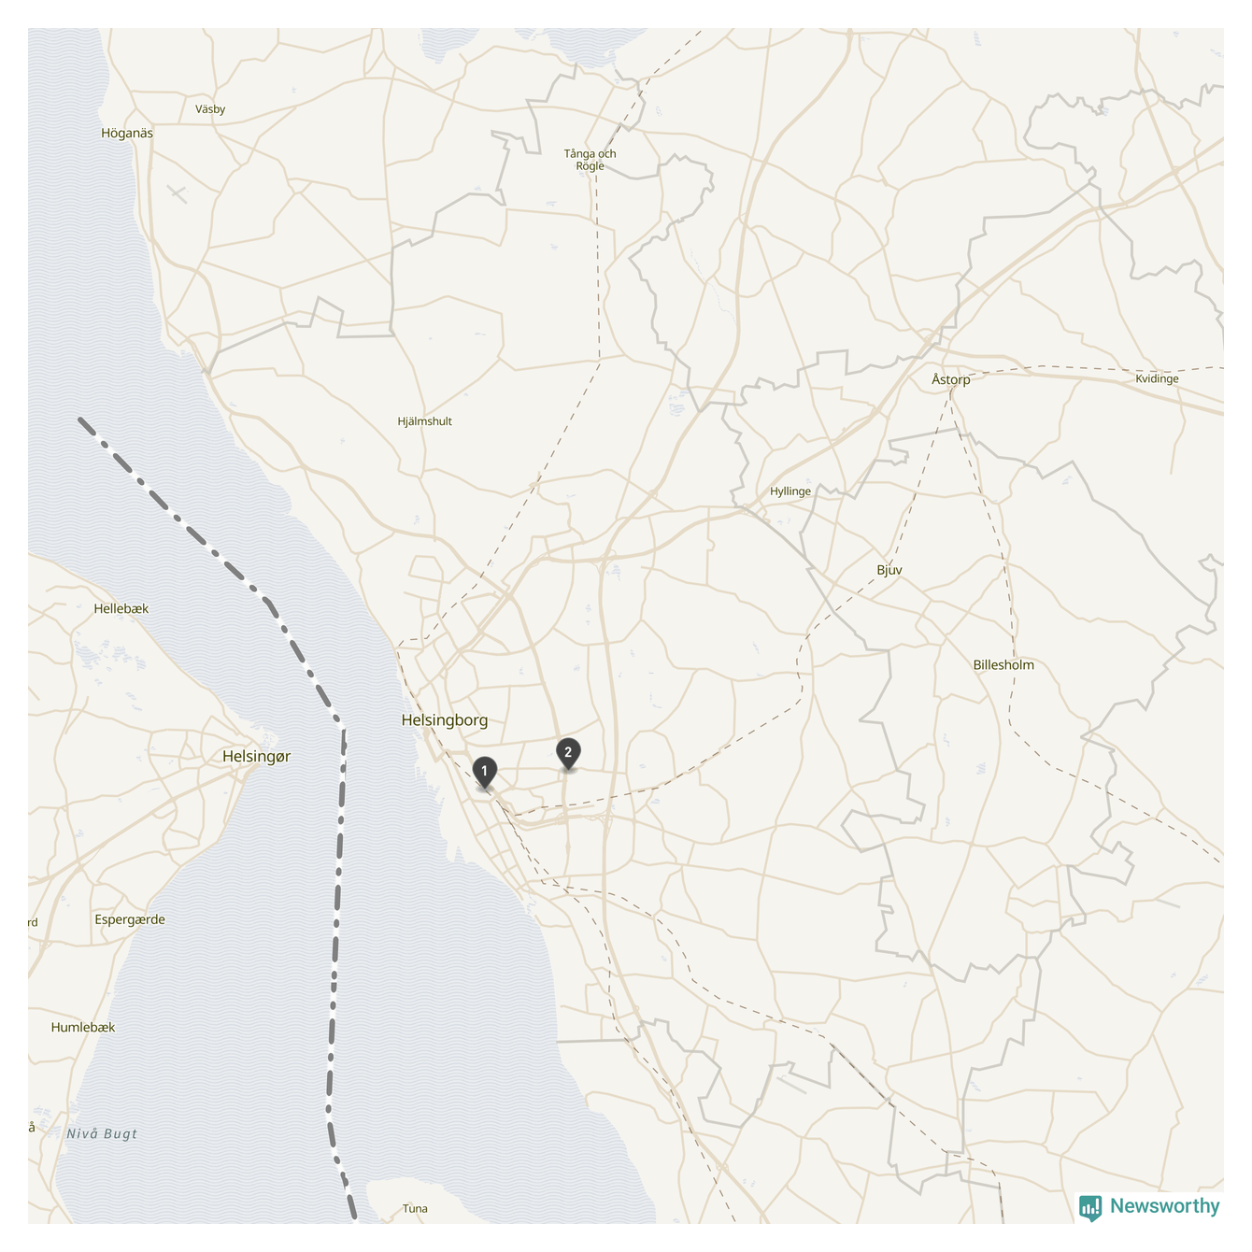Select the Höganäs town label
This screenshot has width=1252, height=1252.
127,134
